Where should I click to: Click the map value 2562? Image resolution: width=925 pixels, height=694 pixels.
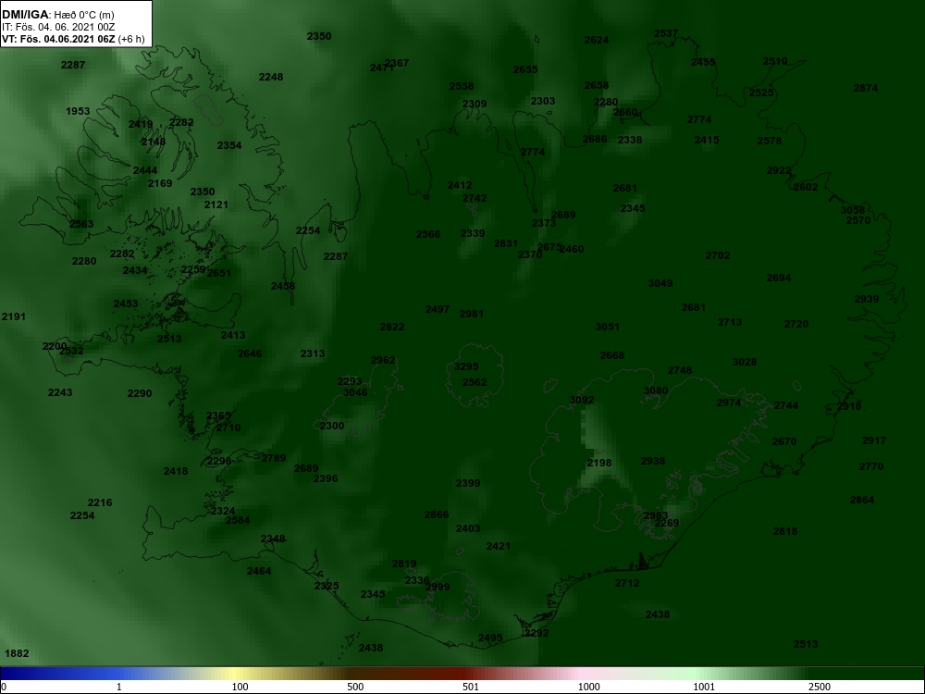coord(475,382)
